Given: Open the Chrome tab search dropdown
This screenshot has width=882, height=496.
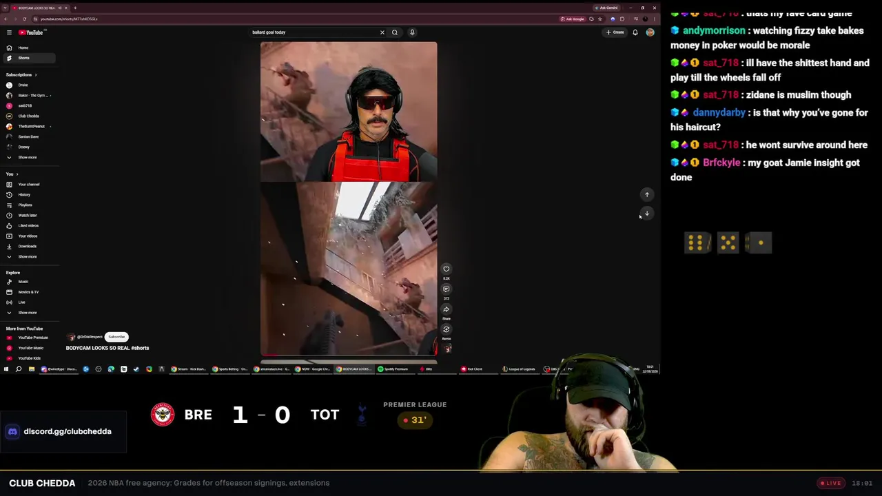Looking at the screenshot, I should pos(6,8).
